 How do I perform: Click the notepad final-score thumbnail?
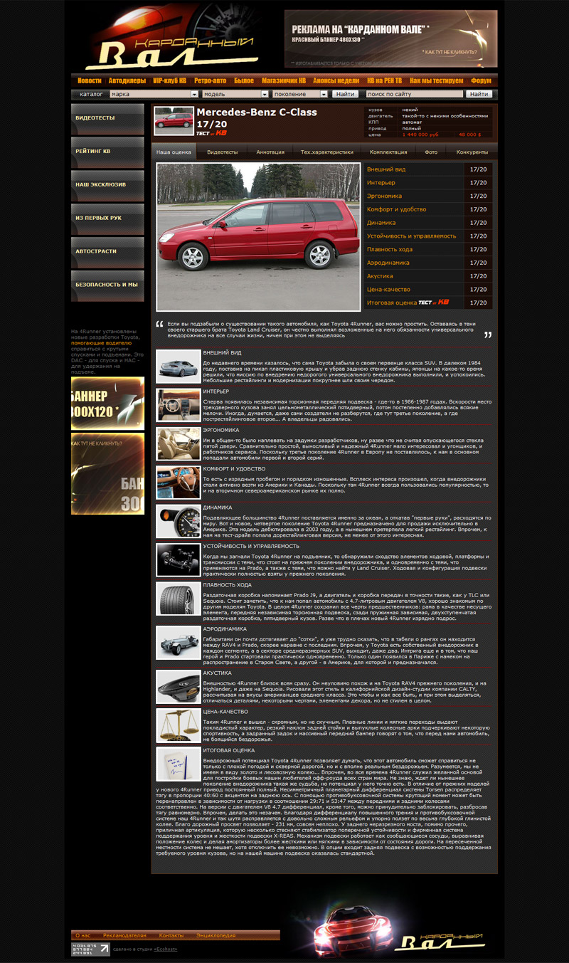tap(178, 764)
